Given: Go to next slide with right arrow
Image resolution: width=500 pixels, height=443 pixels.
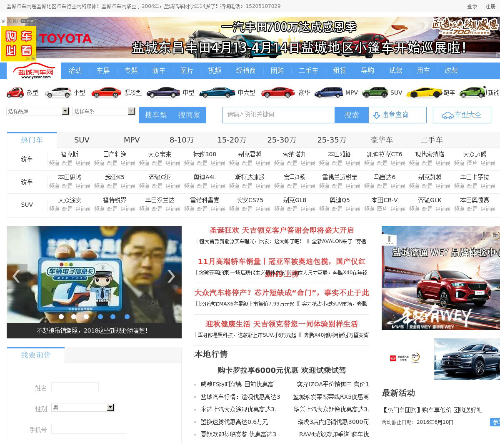Looking at the screenshot, I should point(171,276).
